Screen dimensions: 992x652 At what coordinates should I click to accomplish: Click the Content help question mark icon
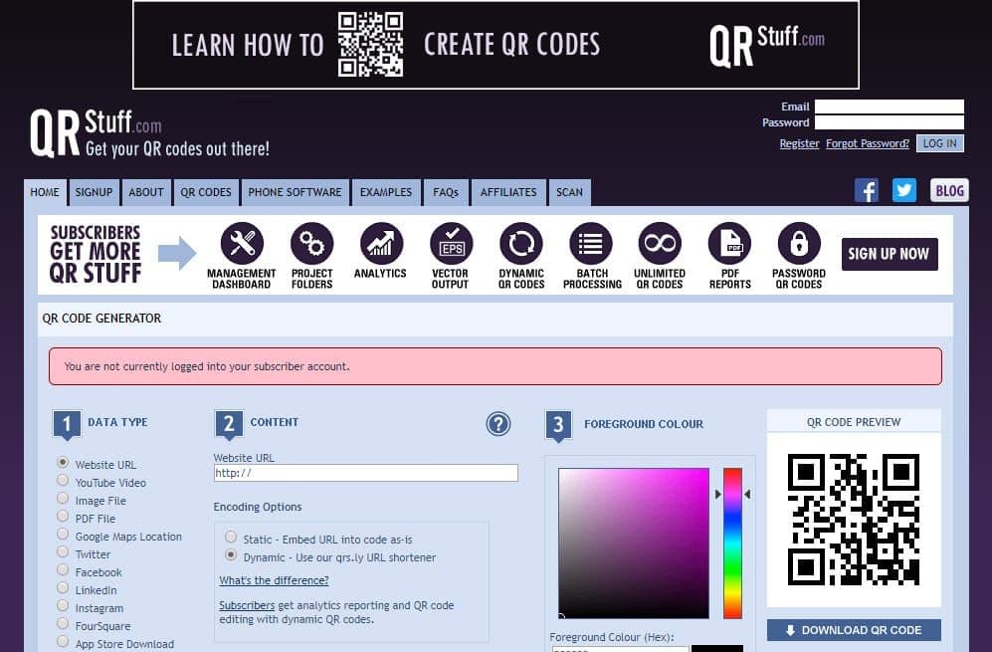pyautogui.click(x=498, y=423)
